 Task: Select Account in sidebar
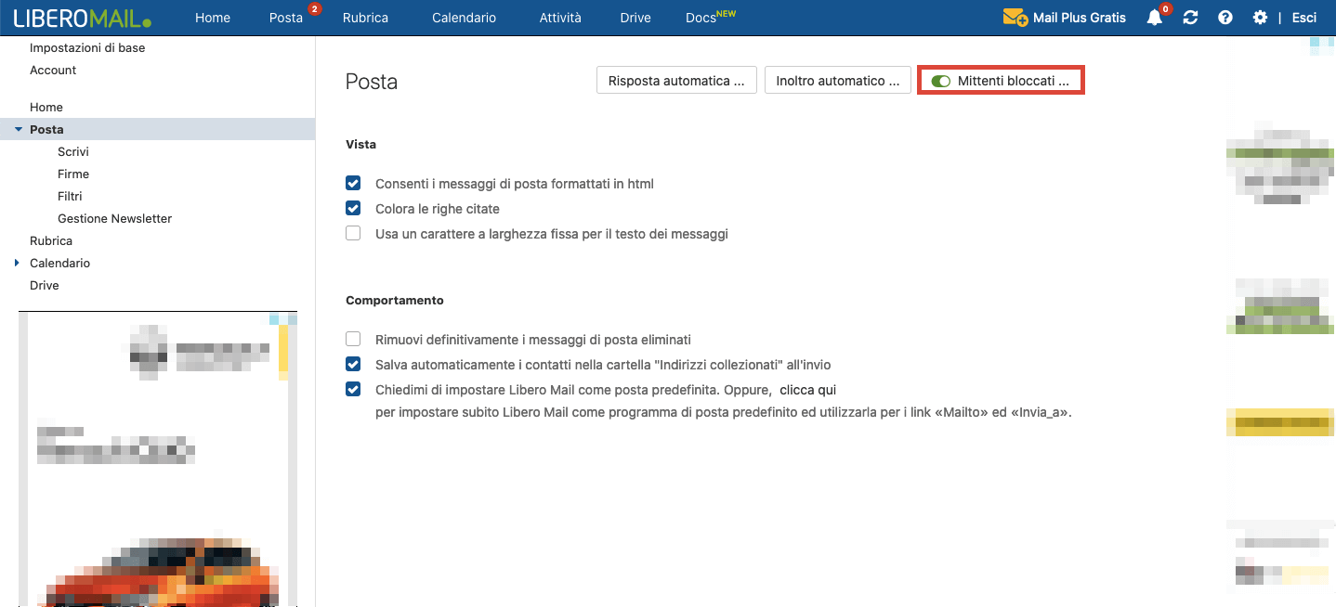pyautogui.click(x=53, y=70)
